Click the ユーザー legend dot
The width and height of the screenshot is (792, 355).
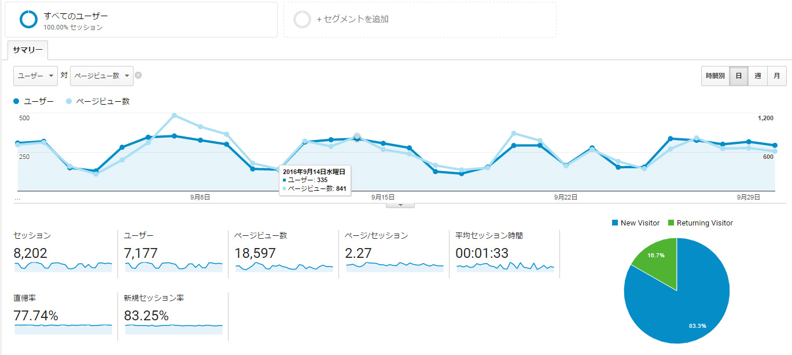pos(16,101)
